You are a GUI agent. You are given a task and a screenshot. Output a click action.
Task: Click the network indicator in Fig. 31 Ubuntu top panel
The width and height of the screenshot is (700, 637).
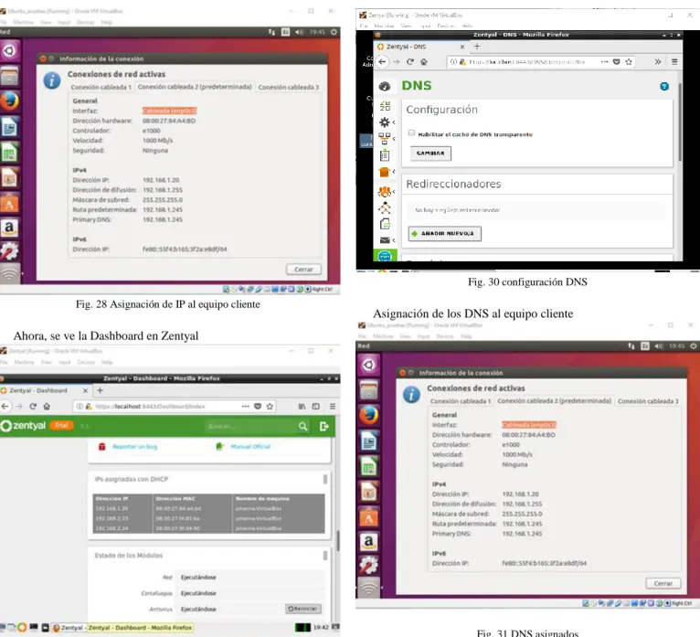[x=631, y=346]
